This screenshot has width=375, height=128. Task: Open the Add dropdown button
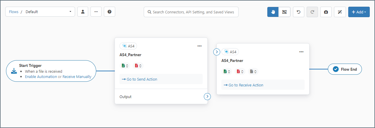tap(359, 12)
